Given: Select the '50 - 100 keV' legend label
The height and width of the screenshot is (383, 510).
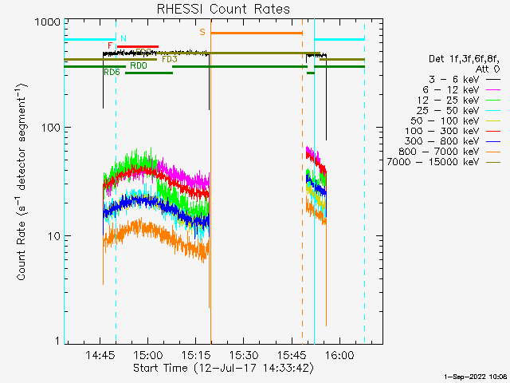Looking at the screenshot, I should [445, 120].
